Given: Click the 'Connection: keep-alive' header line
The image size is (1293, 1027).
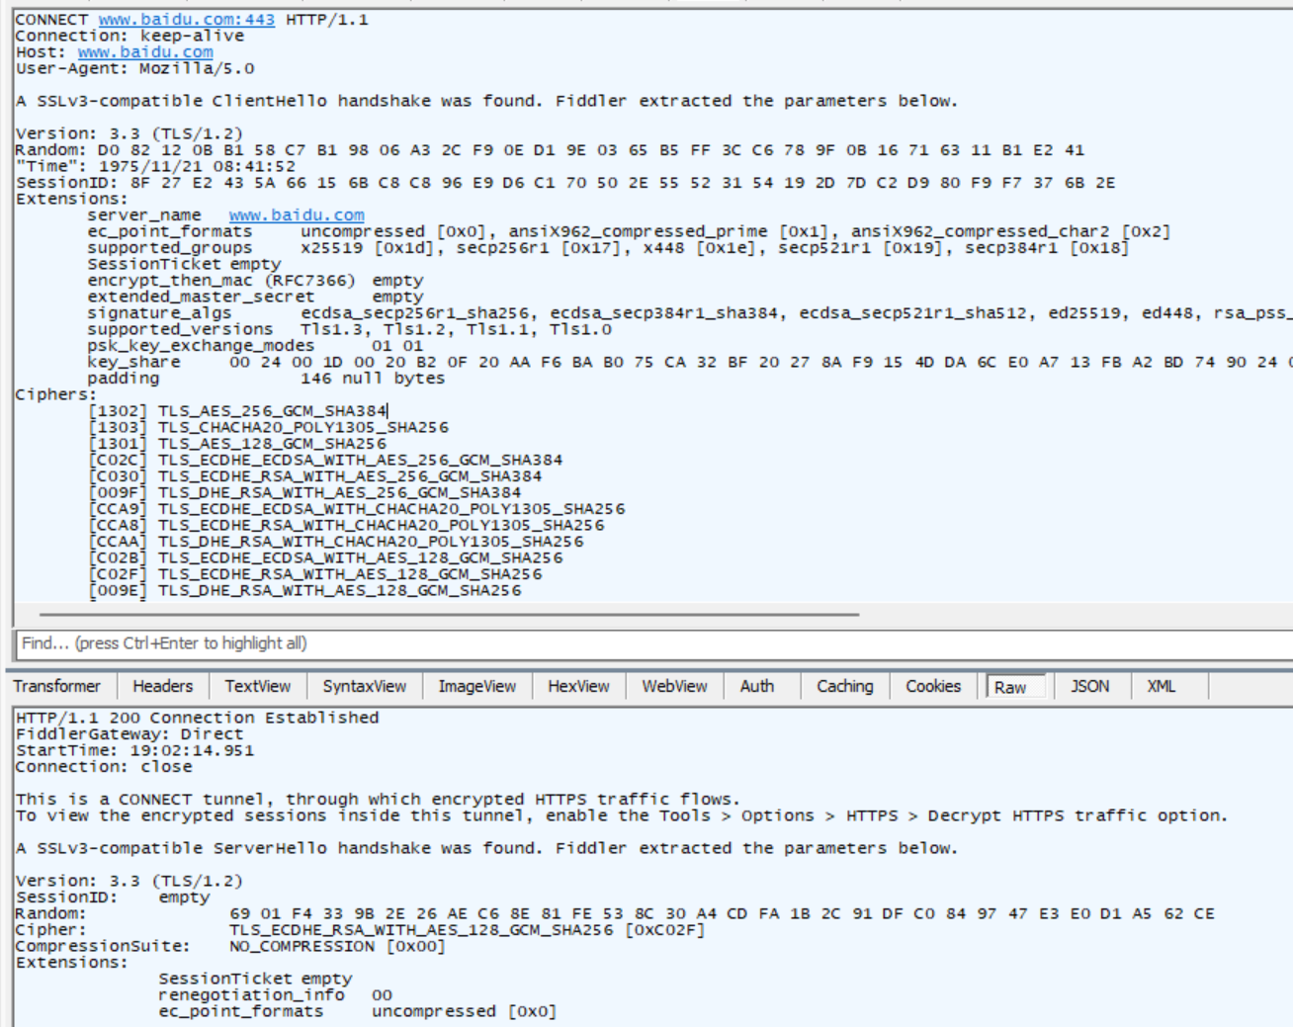Looking at the screenshot, I should [x=129, y=37].
